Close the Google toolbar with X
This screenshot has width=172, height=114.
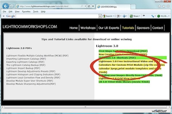pyautogui.click(x=4, y=16)
